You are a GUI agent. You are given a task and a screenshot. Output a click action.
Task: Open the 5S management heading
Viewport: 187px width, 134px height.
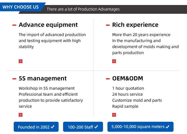[43, 79]
